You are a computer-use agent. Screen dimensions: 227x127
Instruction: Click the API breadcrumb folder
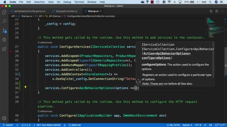(x=13, y=16)
